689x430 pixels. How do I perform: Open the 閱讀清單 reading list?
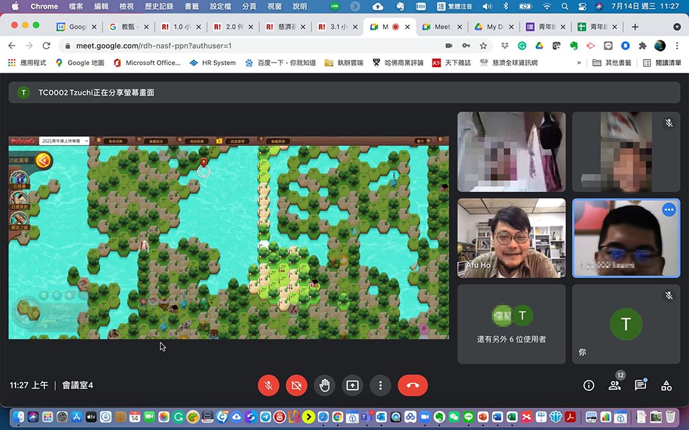[x=662, y=62]
